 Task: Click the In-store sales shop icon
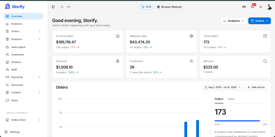118,36
